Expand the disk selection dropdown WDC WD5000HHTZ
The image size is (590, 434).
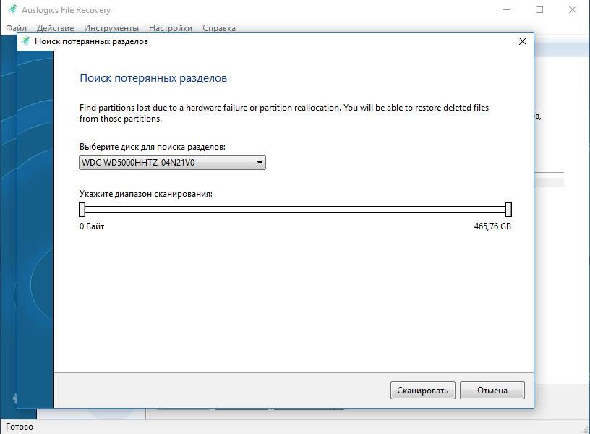tap(172, 163)
